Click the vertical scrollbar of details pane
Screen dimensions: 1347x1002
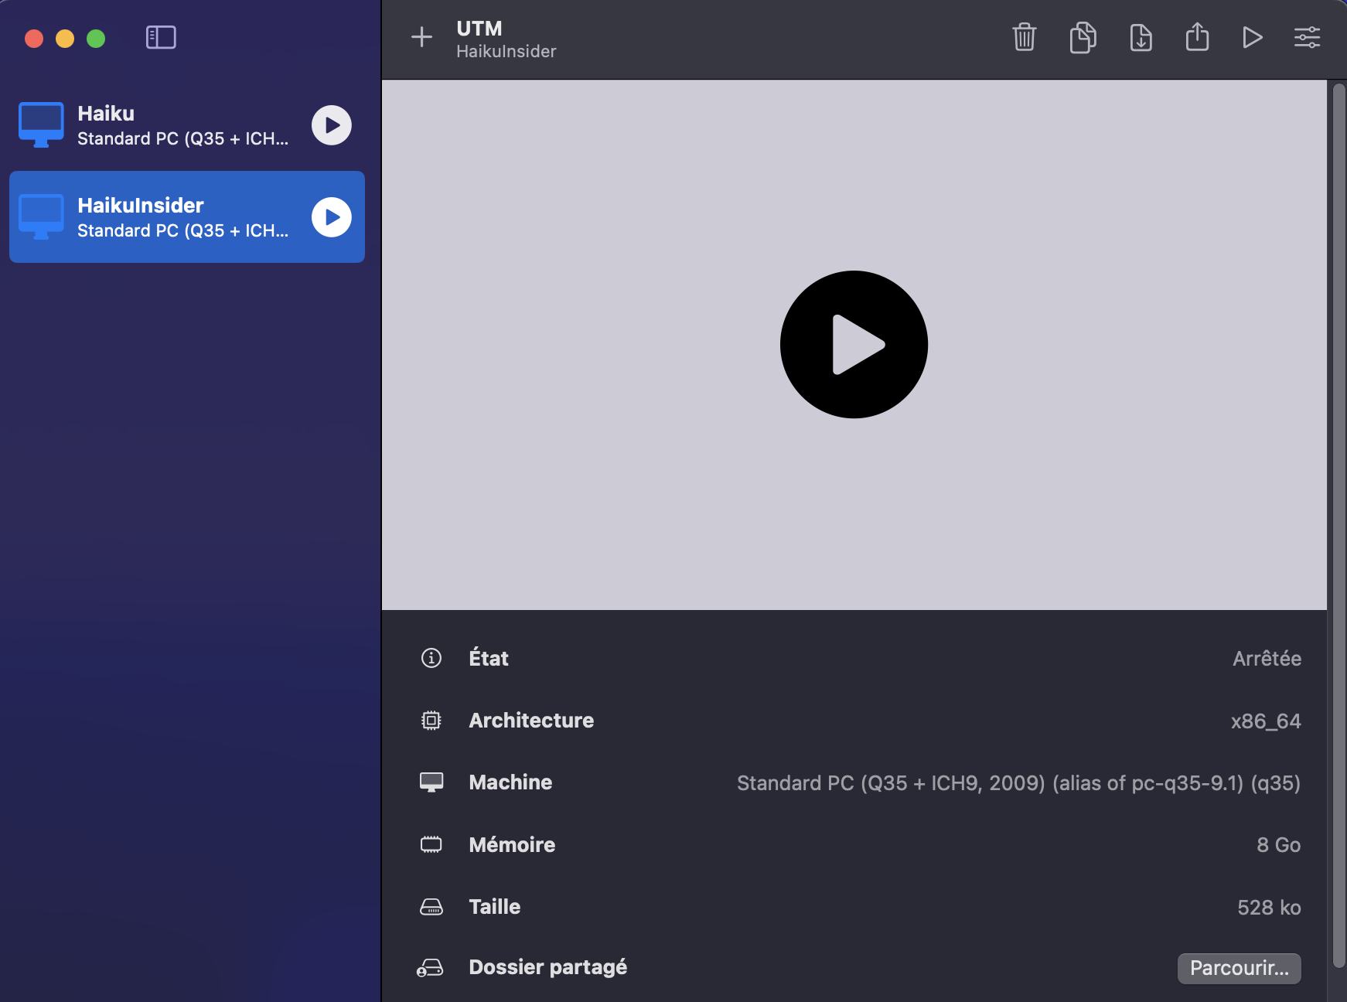point(1339,526)
